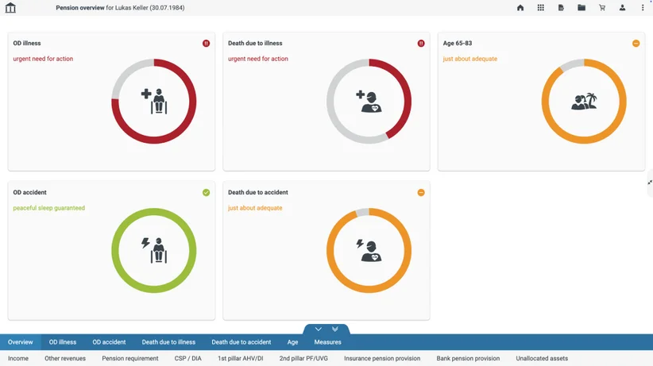Viewport: 653px width, 366px height.
Task: Click the green checkmark on OD accident
Action: (x=206, y=192)
